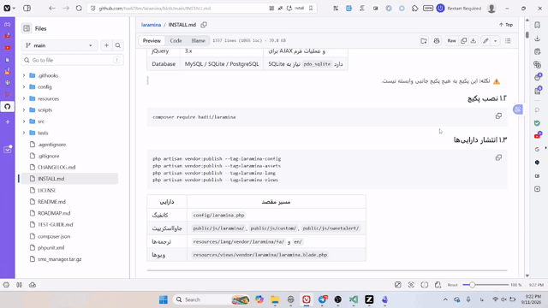The image size is (548, 308).
Task: Edit this file with pencil icon
Action: (x=485, y=41)
